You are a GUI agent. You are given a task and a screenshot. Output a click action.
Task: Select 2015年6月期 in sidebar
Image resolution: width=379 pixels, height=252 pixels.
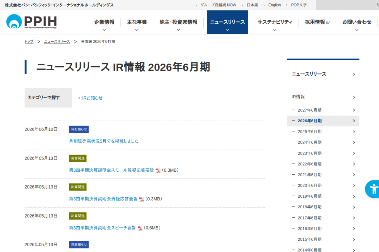(x=323, y=239)
